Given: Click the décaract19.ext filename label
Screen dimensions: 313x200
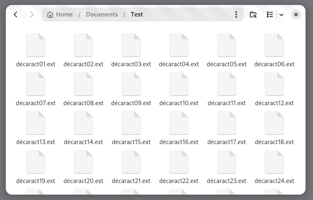Looking at the screenshot, I should pos(36,181).
